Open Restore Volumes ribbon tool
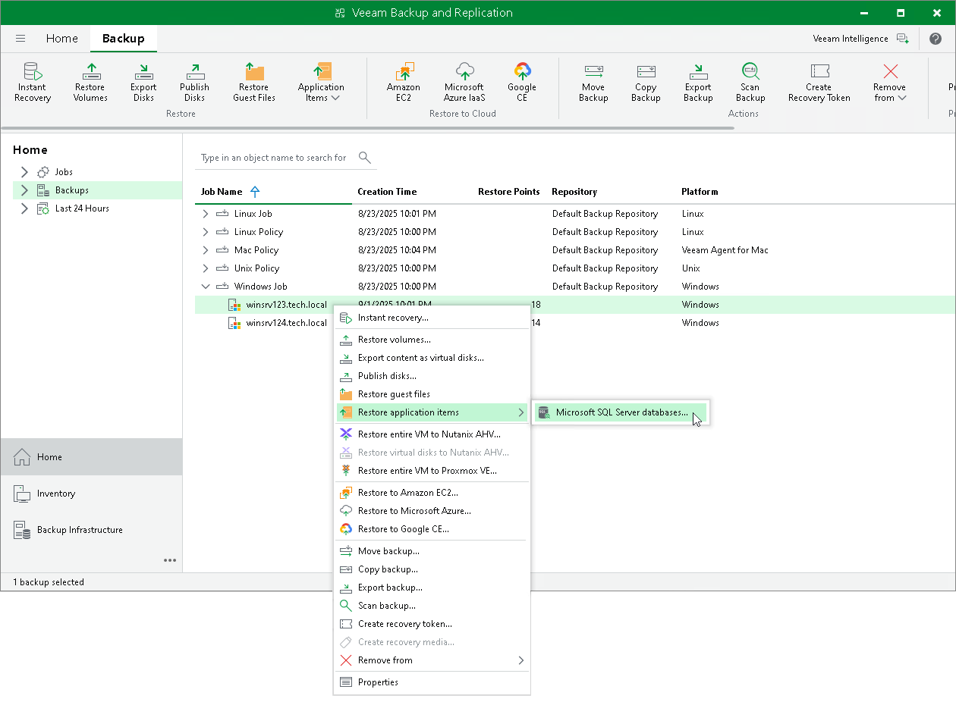The width and height of the screenshot is (956, 702). click(90, 82)
